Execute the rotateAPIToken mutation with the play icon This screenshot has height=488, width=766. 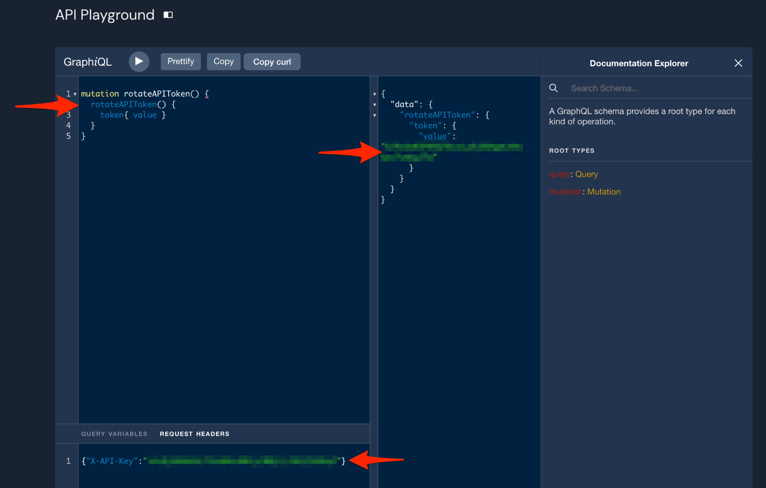coord(139,61)
